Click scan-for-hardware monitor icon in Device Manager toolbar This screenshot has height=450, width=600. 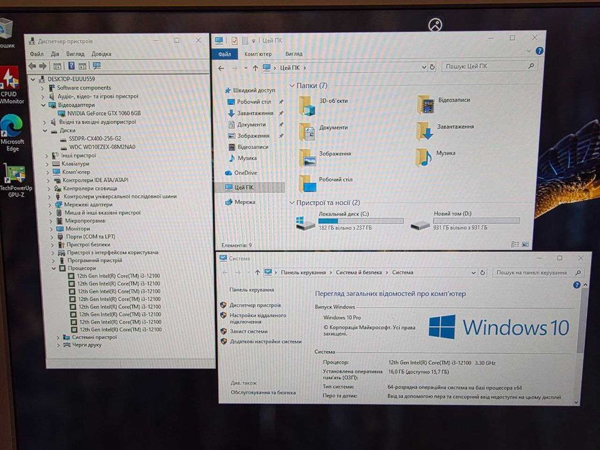[x=97, y=66]
